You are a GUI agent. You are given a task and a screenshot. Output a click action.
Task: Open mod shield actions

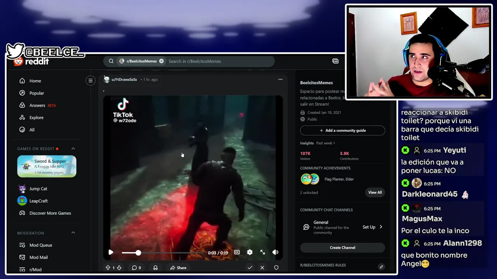point(276,268)
